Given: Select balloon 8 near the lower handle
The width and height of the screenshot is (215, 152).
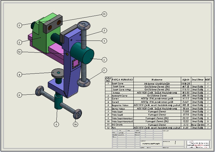Looking at the screenshot, I should pyautogui.click(x=19, y=95).
